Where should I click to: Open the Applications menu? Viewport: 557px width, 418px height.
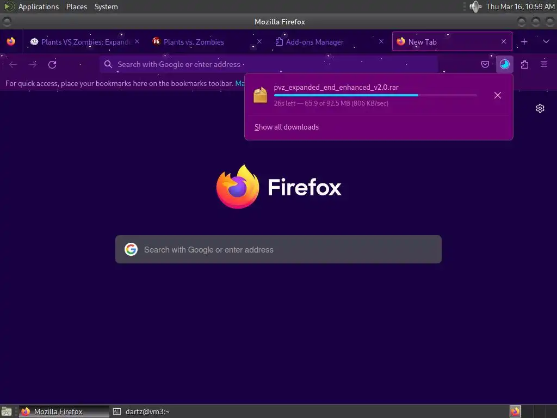tap(39, 7)
